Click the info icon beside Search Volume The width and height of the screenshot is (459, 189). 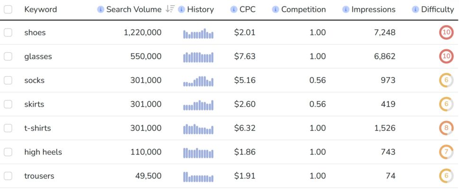(x=101, y=9)
